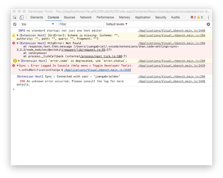Image resolution: width=223 pixels, height=178 pixels.
Task: Toggle inspect element mode
Action: pyautogui.click(x=15, y=17)
